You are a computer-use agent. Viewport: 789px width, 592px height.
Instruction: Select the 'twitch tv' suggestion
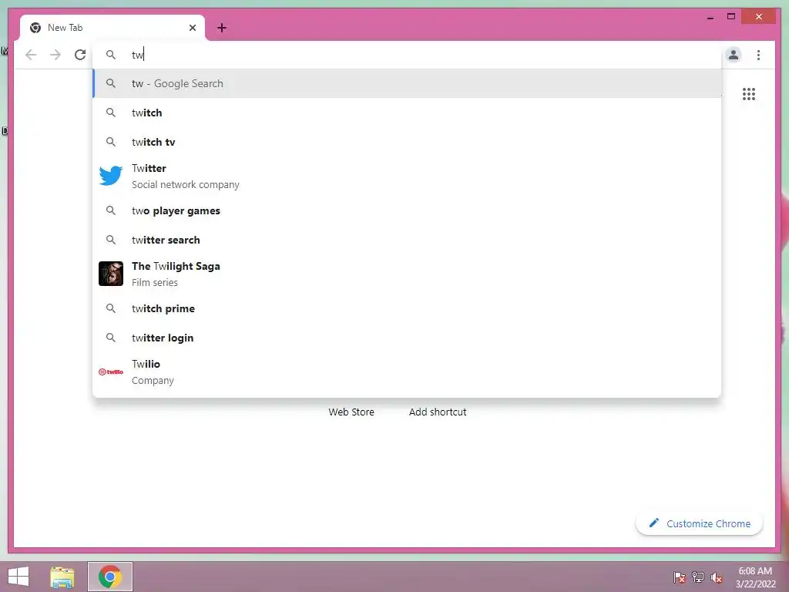click(x=407, y=142)
